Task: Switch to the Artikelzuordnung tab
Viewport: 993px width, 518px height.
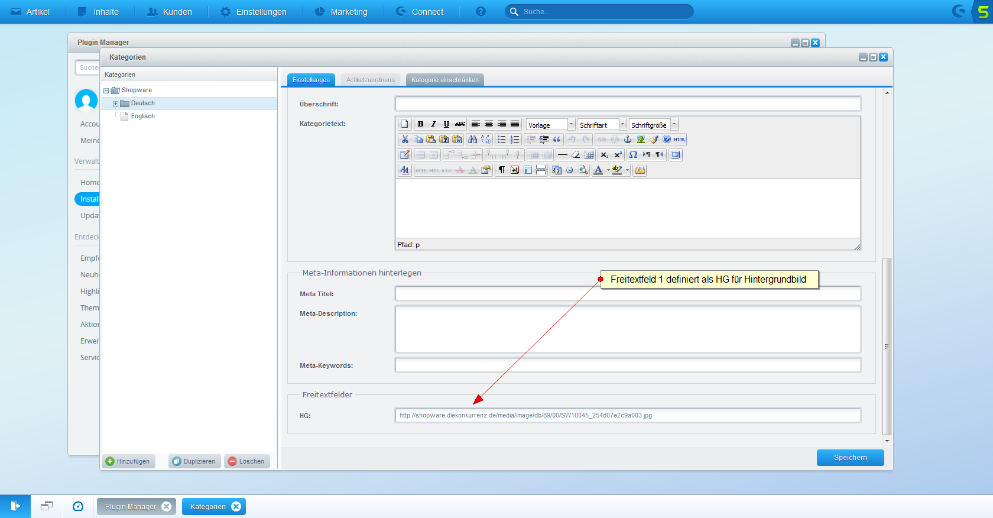Action: [x=371, y=80]
